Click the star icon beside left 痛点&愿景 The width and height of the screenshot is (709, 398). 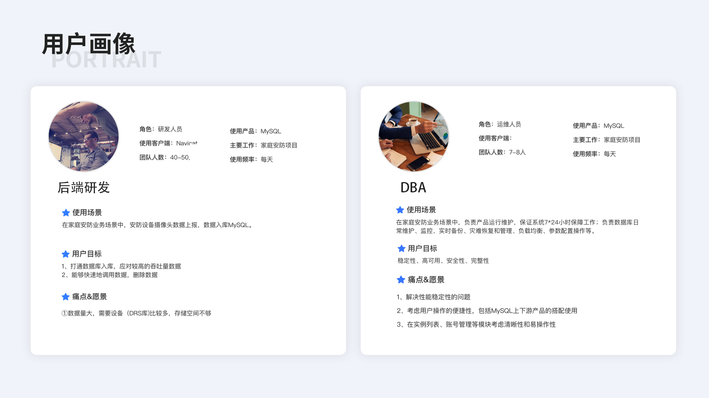(65, 297)
